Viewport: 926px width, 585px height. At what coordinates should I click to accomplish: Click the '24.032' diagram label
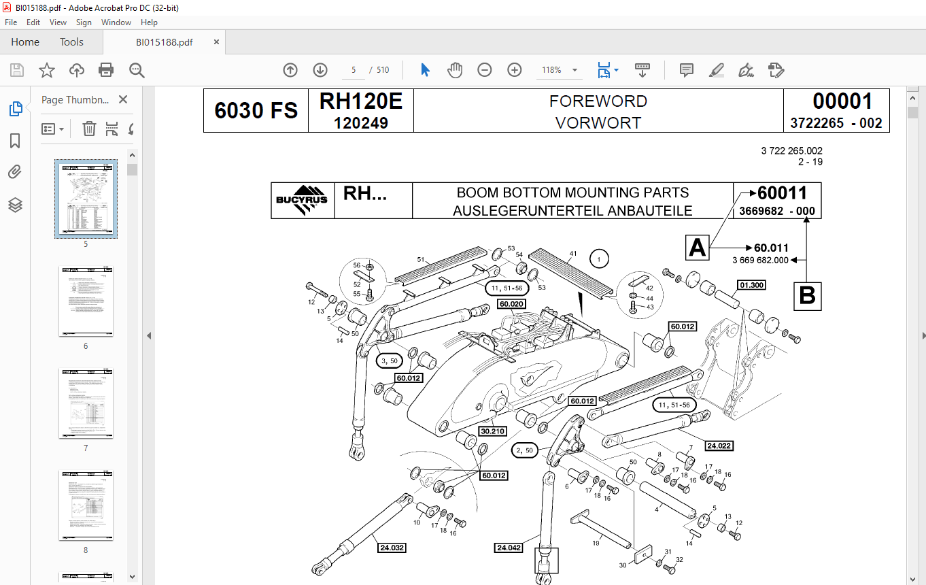[391, 547]
